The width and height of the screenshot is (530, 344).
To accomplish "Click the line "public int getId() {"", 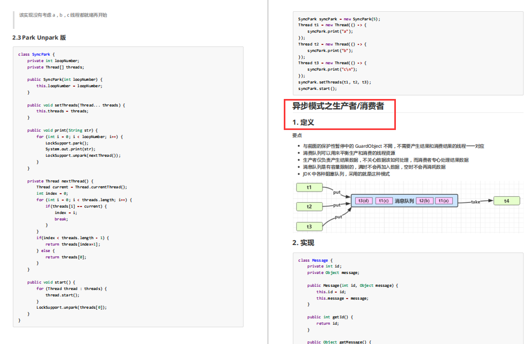I will click(330, 317).
